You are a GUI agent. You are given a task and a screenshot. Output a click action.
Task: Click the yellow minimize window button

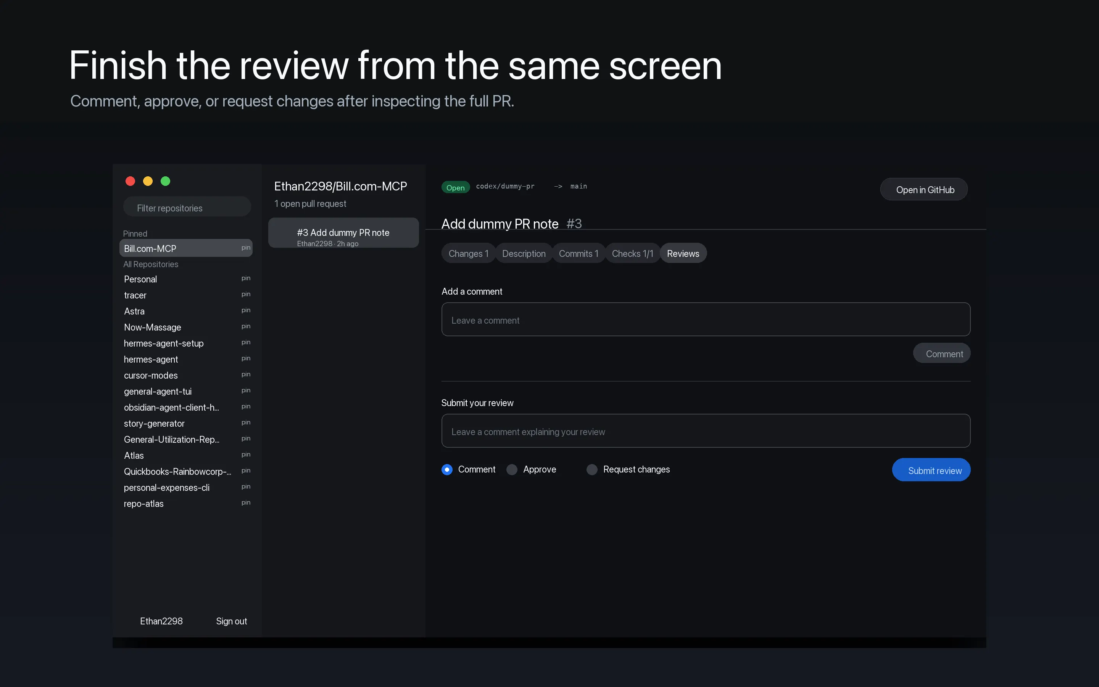coord(148,181)
